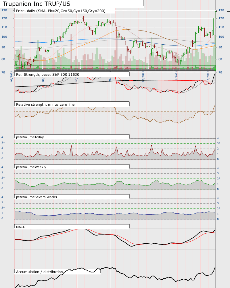The image size is (230, 288).
Task: Click left-axis 3* threshold in peteVolumeToday
Action: [3, 143]
